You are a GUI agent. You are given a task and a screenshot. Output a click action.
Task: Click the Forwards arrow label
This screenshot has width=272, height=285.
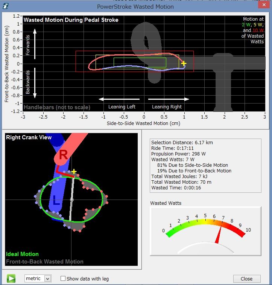click(x=27, y=45)
